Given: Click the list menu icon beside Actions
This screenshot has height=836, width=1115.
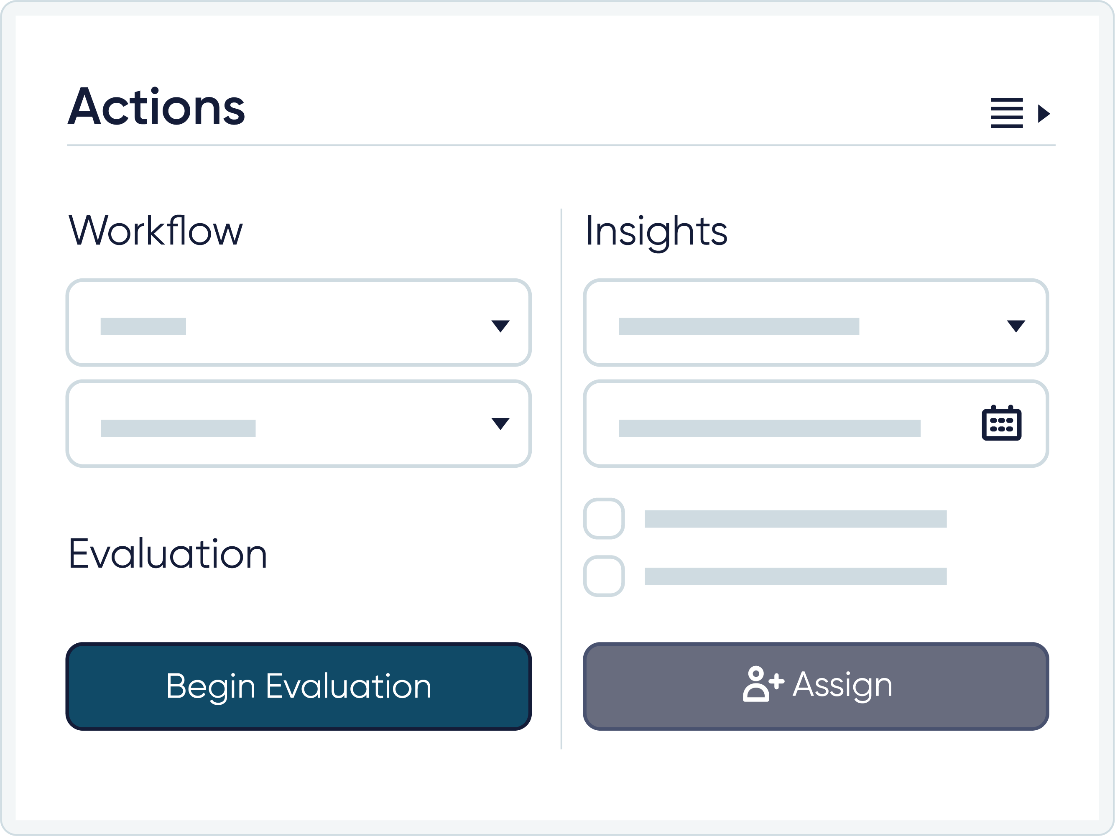Looking at the screenshot, I should (1007, 113).
